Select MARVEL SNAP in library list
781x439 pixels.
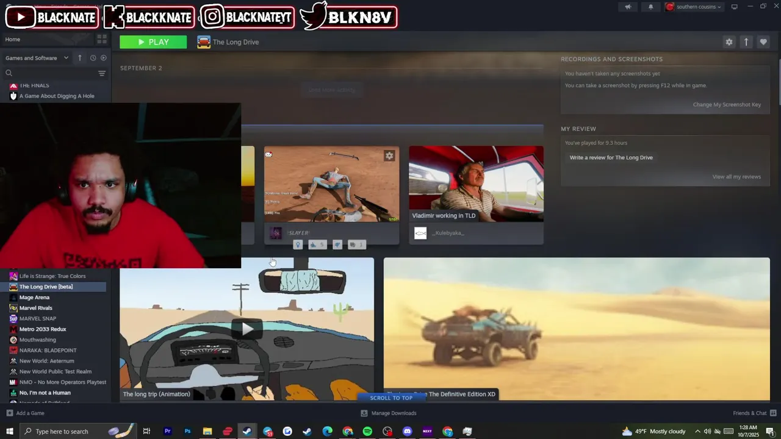tap(37, 318)
